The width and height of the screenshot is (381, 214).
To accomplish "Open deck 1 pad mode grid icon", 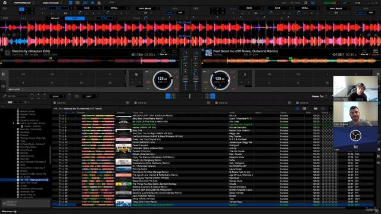I will point(3,74).
